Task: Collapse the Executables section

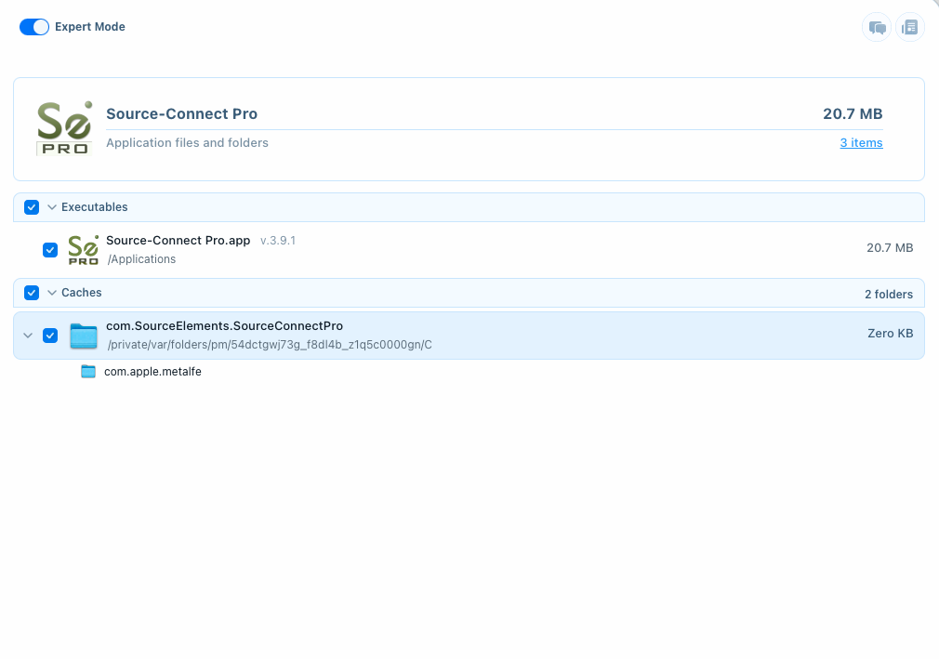Action: point(52,206)
